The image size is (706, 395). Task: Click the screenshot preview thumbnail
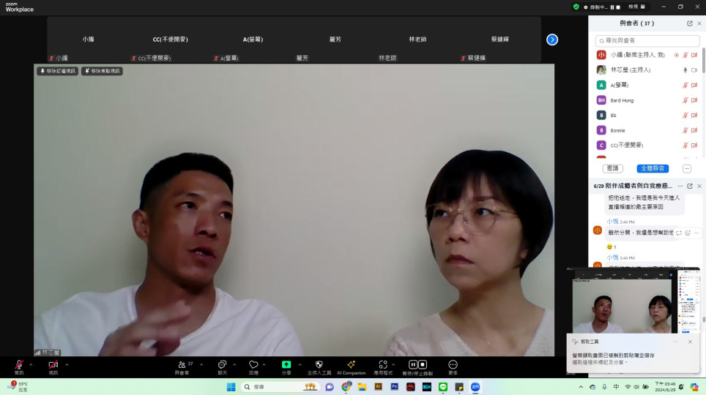pos(636,301)
